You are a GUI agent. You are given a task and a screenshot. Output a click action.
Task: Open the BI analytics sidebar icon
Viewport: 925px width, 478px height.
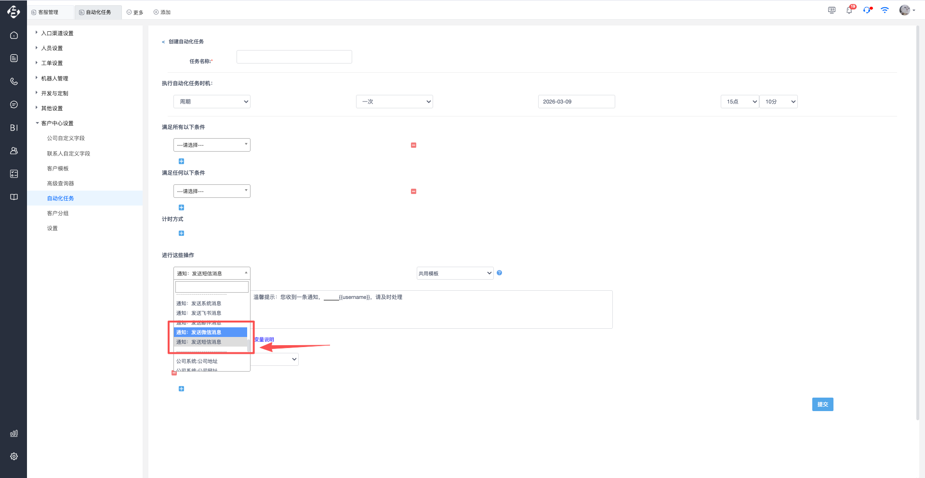pyautogui.click(x=14, y=128)
